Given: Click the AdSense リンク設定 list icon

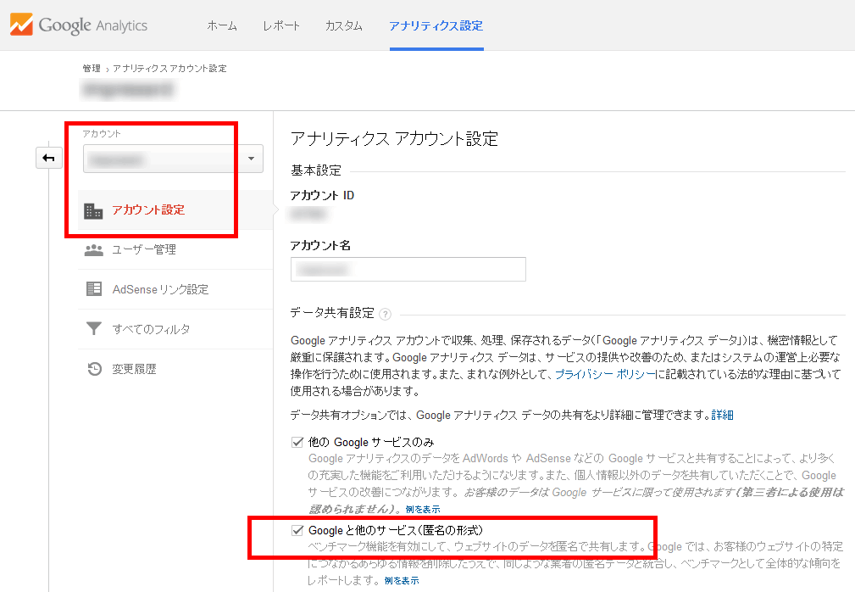Looking at the screenshot, I should [93, 289].
